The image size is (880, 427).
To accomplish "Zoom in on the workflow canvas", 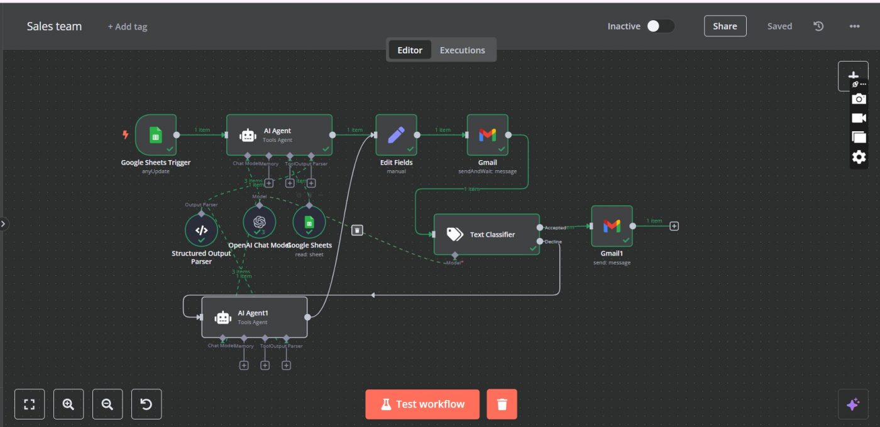I will [x=69, y=404].
